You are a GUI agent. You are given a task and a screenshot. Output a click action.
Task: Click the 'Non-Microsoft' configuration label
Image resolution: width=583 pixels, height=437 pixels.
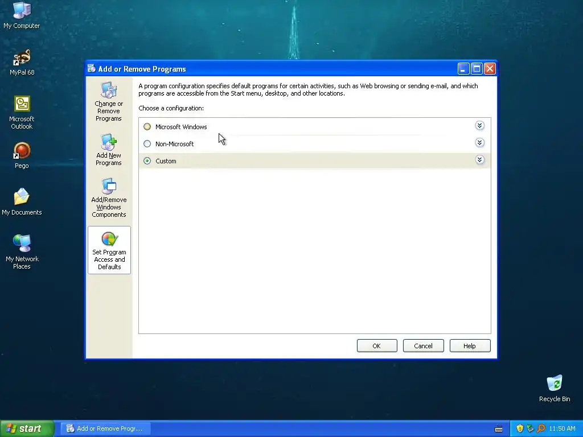(174, 144)
